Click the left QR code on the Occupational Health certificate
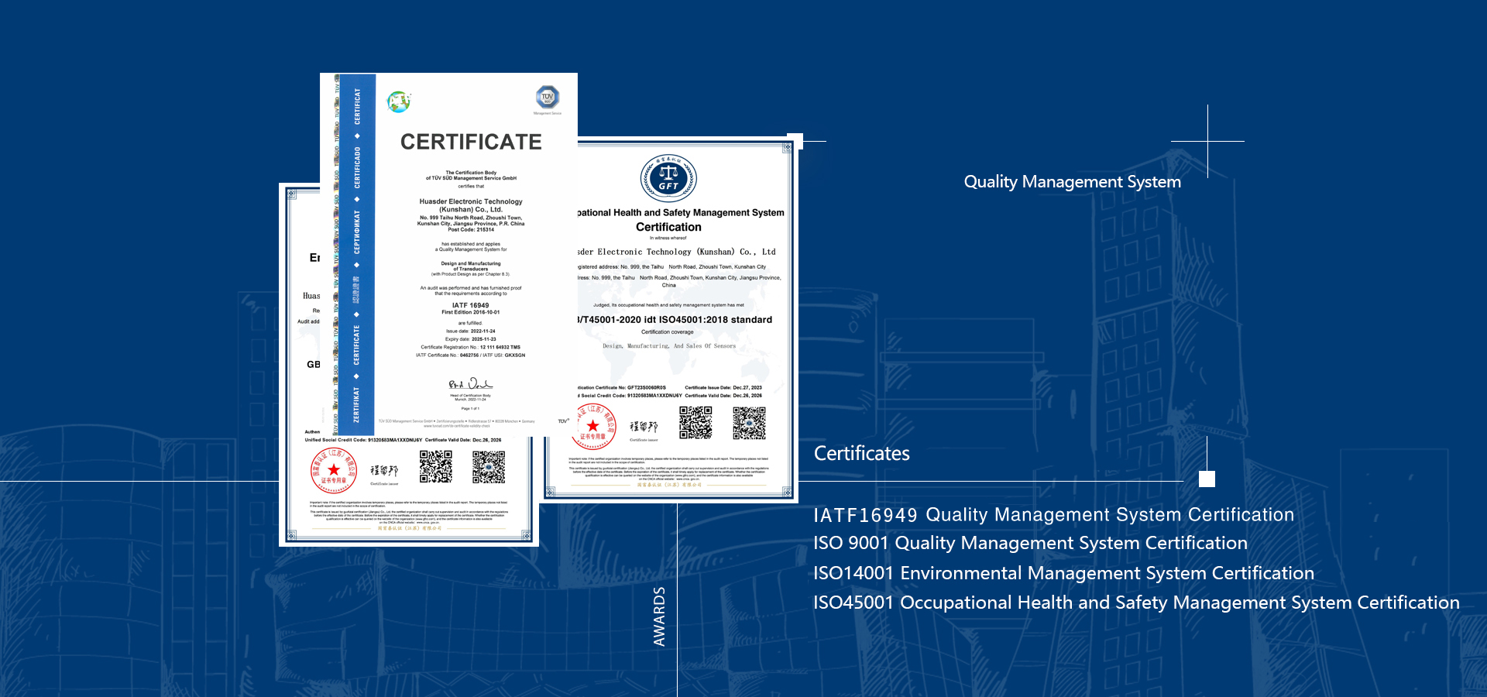 tap(695, 423)
